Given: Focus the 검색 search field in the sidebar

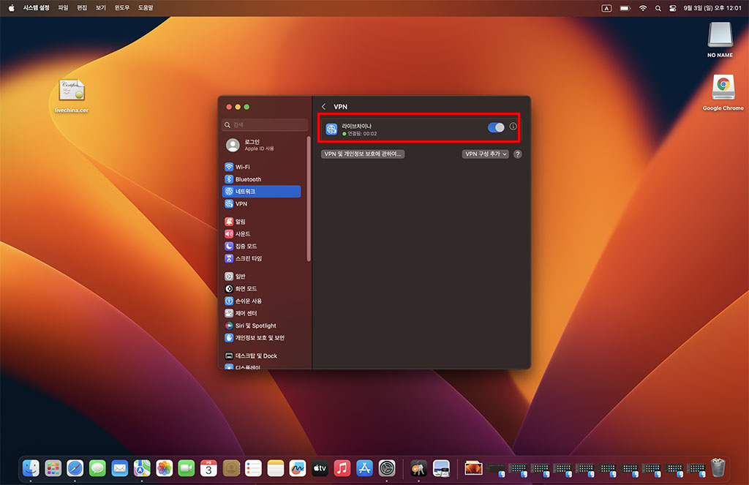Looking at the screenshot, I should coord(265,124).
